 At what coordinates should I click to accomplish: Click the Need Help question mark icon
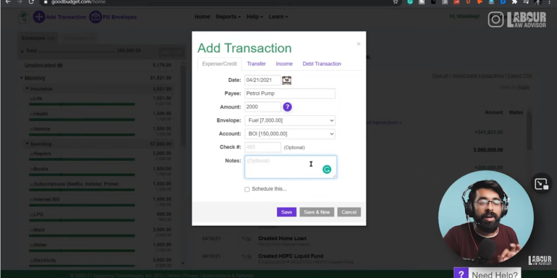461,274
